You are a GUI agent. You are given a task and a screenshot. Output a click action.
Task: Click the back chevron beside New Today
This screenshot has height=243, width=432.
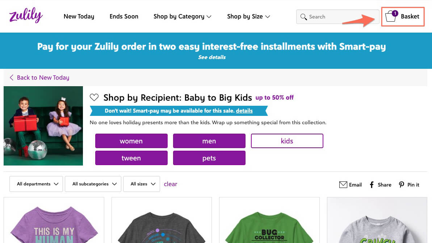(12, 77)
